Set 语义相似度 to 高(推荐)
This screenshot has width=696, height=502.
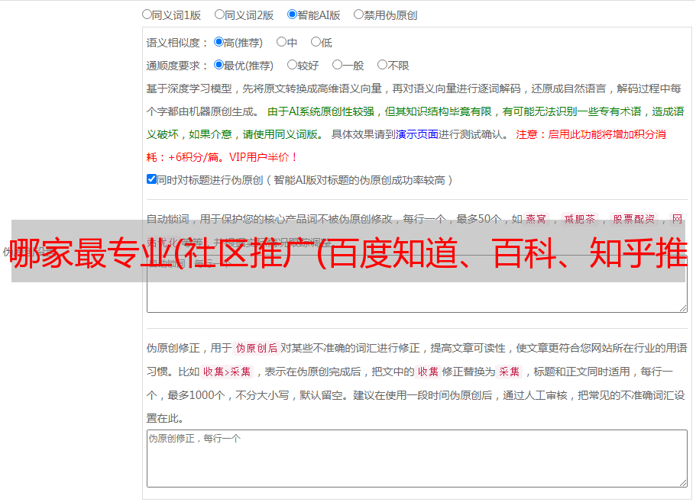[219, 42]
